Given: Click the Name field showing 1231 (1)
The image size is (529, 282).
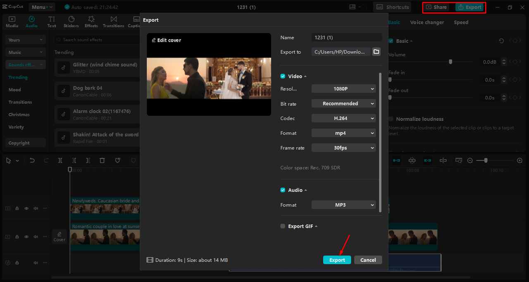Looking at the screenshot, I should [347, 37].
